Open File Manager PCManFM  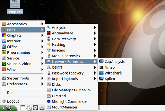click(71, 90)
